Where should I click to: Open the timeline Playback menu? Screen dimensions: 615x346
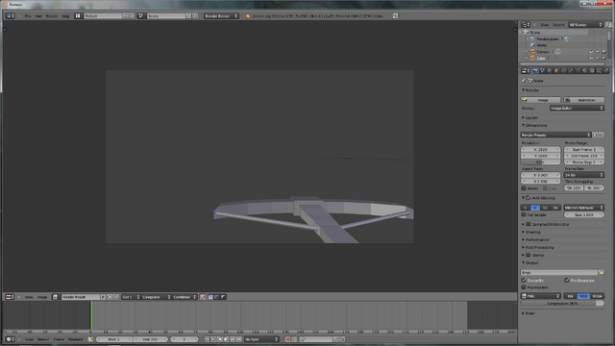(x=75, y=339)
